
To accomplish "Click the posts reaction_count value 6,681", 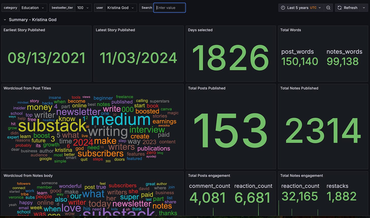I will 253,198.
